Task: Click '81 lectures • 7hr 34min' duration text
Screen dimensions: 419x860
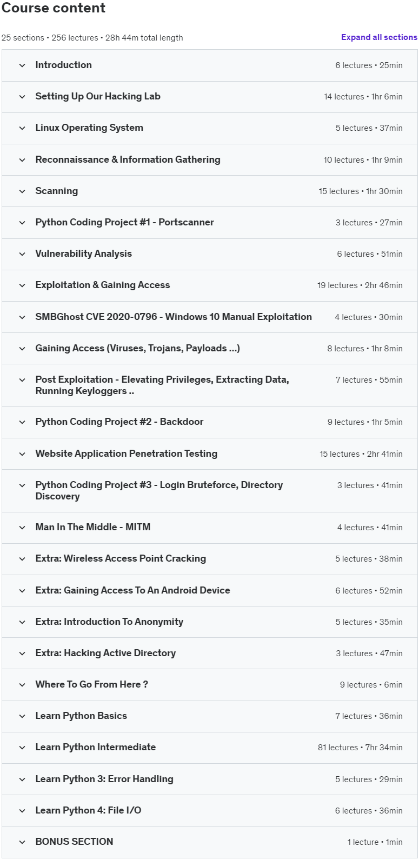Action: [x=360, y=748]
